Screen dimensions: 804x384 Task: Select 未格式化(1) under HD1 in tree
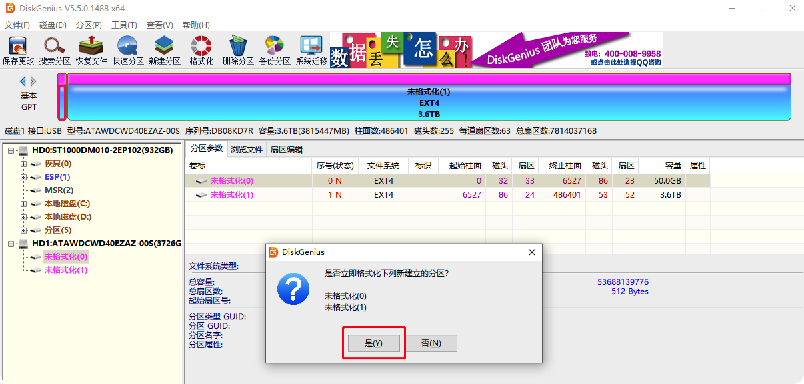pos(66,270)
